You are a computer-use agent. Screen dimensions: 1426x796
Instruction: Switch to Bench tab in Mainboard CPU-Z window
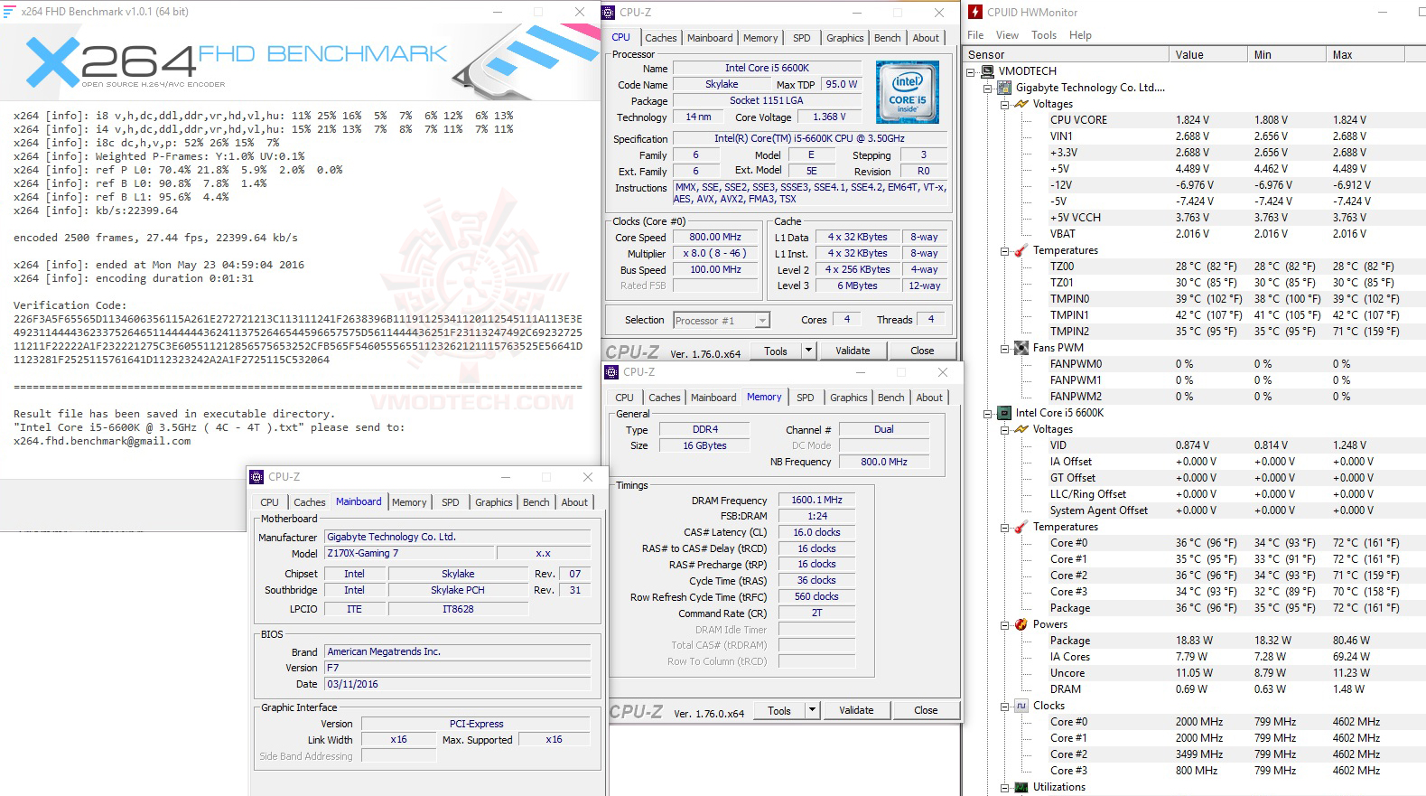pos(536,502)
